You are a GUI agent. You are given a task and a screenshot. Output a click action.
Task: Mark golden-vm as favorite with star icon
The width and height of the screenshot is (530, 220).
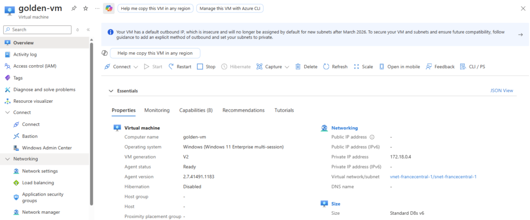coord(85,9)
